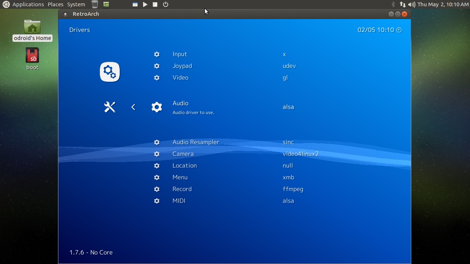The image size is (470, 264).
Task: Click the gear icon beside Audio
Action: [157, 107]
